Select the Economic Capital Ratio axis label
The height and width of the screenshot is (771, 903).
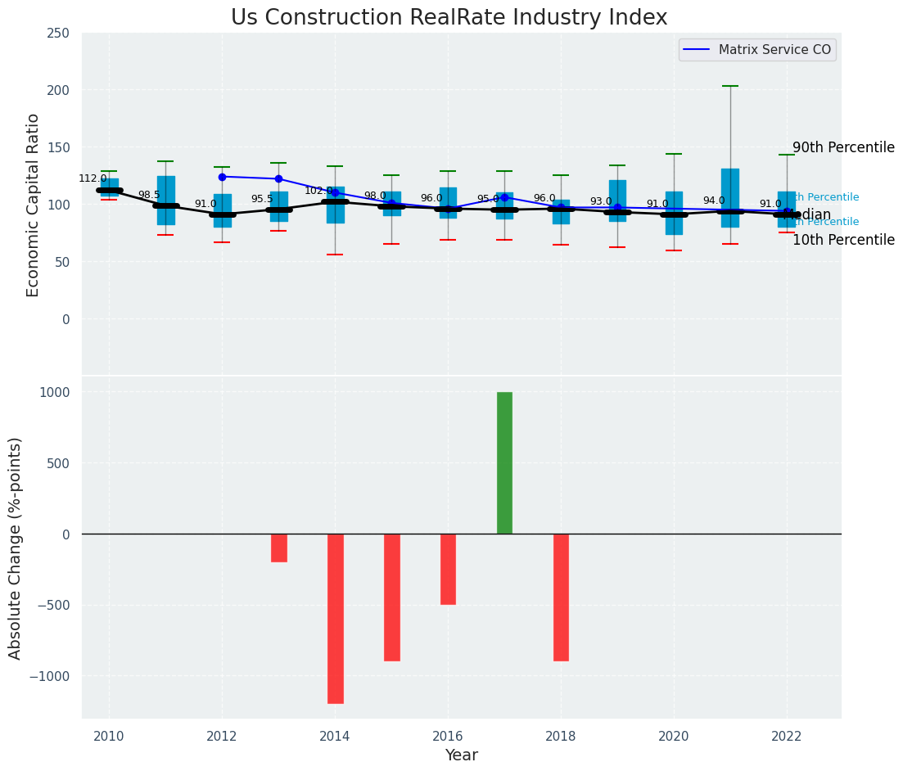[34, 205]
